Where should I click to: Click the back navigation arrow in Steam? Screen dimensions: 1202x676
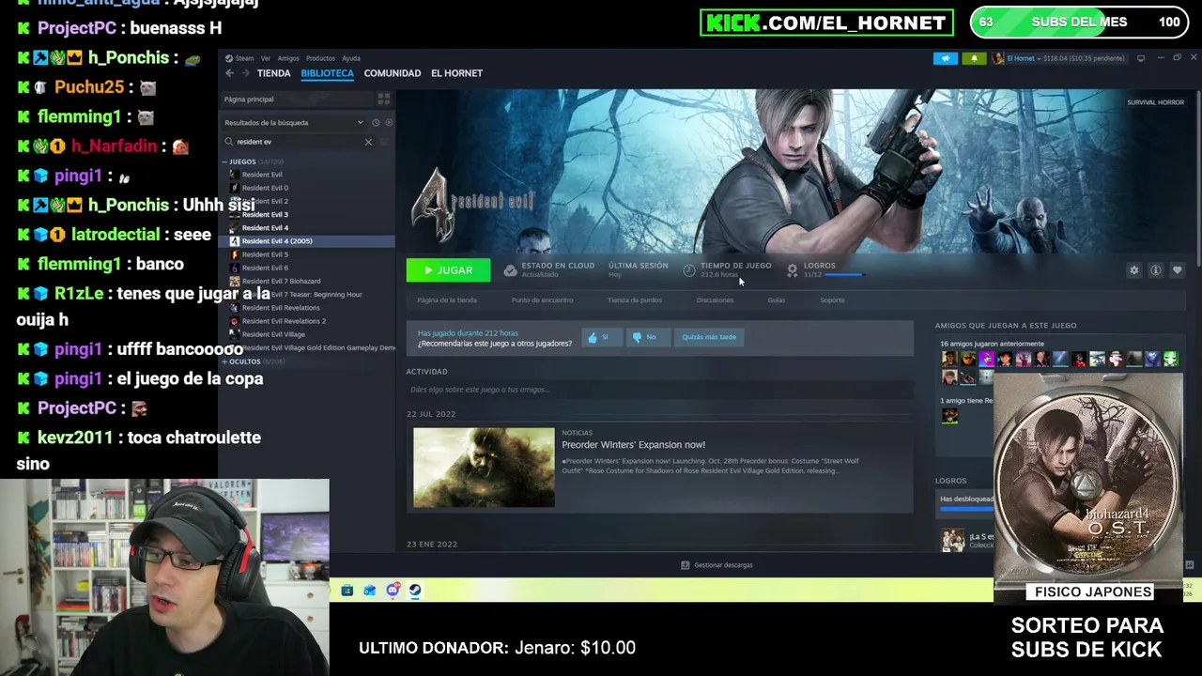(x=229, y=73)
